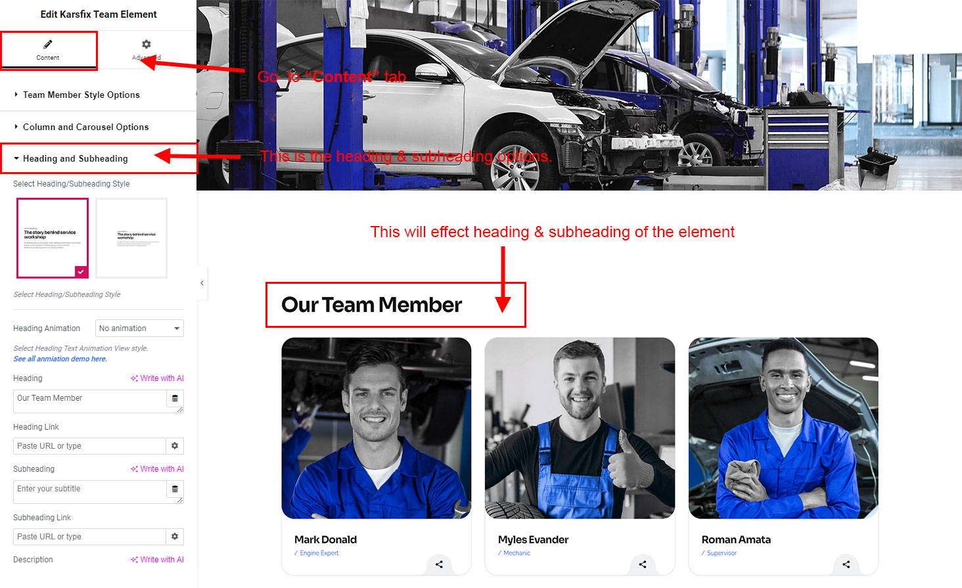Screen dimensions: 962x588
Task: Open the Heading Animation dropdown
Action: pos(139,328)
